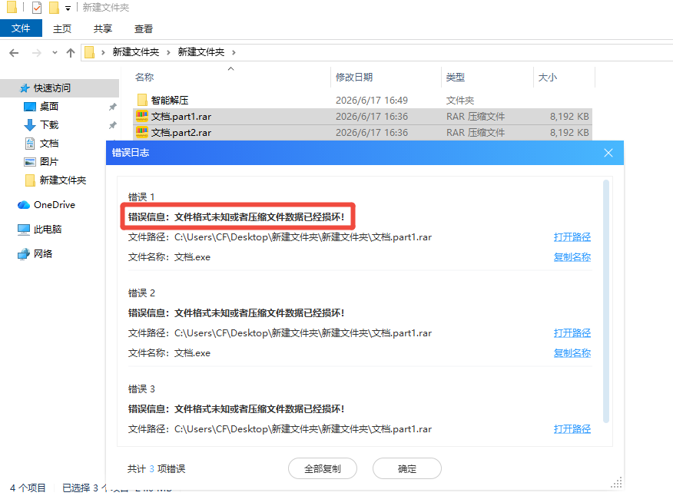
Task: Click the 此电脑 computer icon
Action: click(24, 230)
